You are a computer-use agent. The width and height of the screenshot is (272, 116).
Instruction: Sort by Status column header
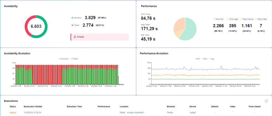[13, 106]
